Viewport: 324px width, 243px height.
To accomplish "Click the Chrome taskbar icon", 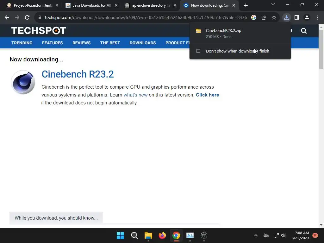I will pos(176,235).
